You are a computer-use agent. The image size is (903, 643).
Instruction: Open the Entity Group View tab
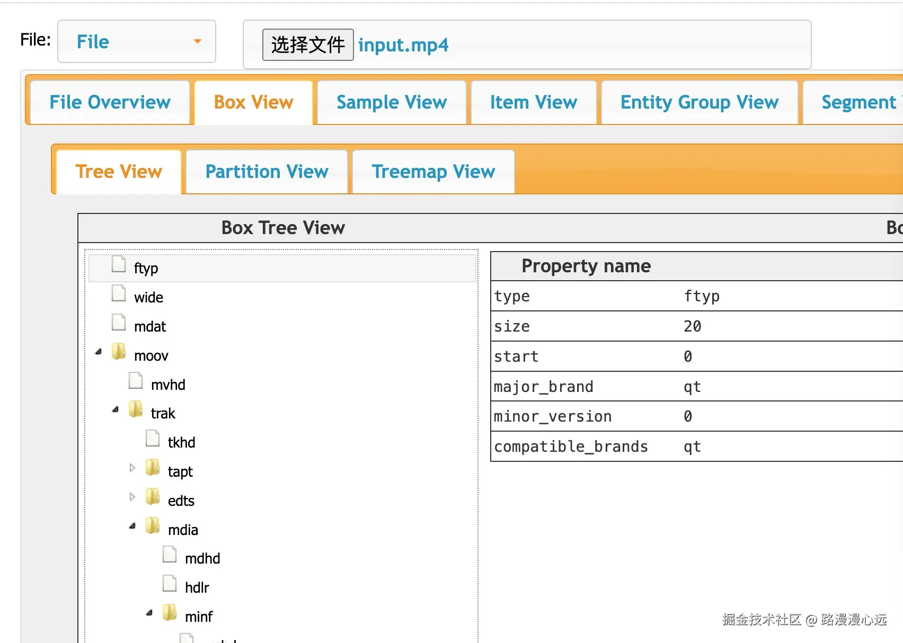point(700,102)
